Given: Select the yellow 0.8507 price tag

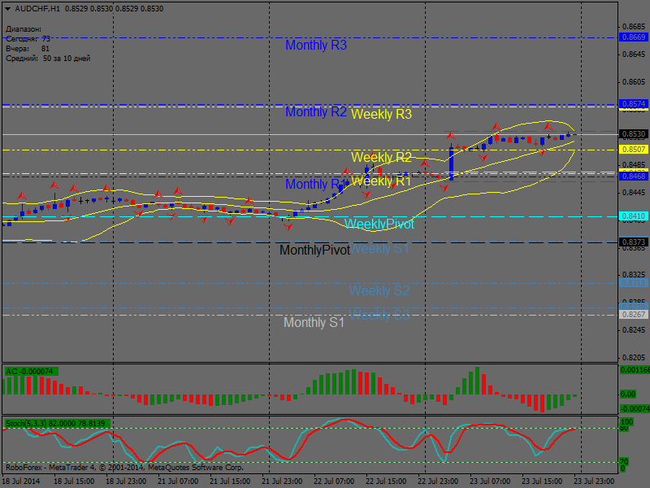Looking at the screenshot, I should tap(634, 150).
